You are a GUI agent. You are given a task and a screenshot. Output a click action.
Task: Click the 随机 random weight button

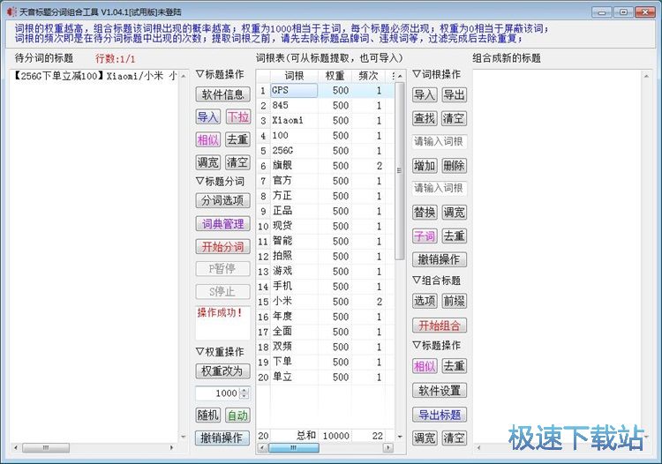(207, 415)
